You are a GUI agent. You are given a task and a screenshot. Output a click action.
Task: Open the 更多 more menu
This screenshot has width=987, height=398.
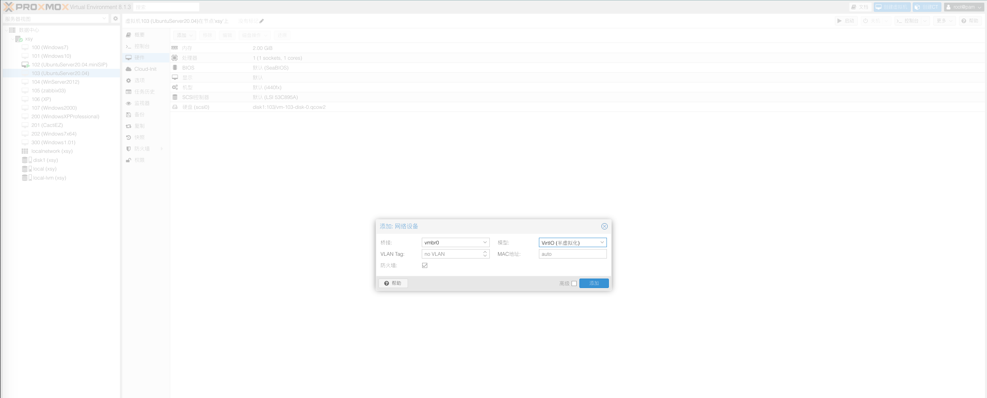945,21
